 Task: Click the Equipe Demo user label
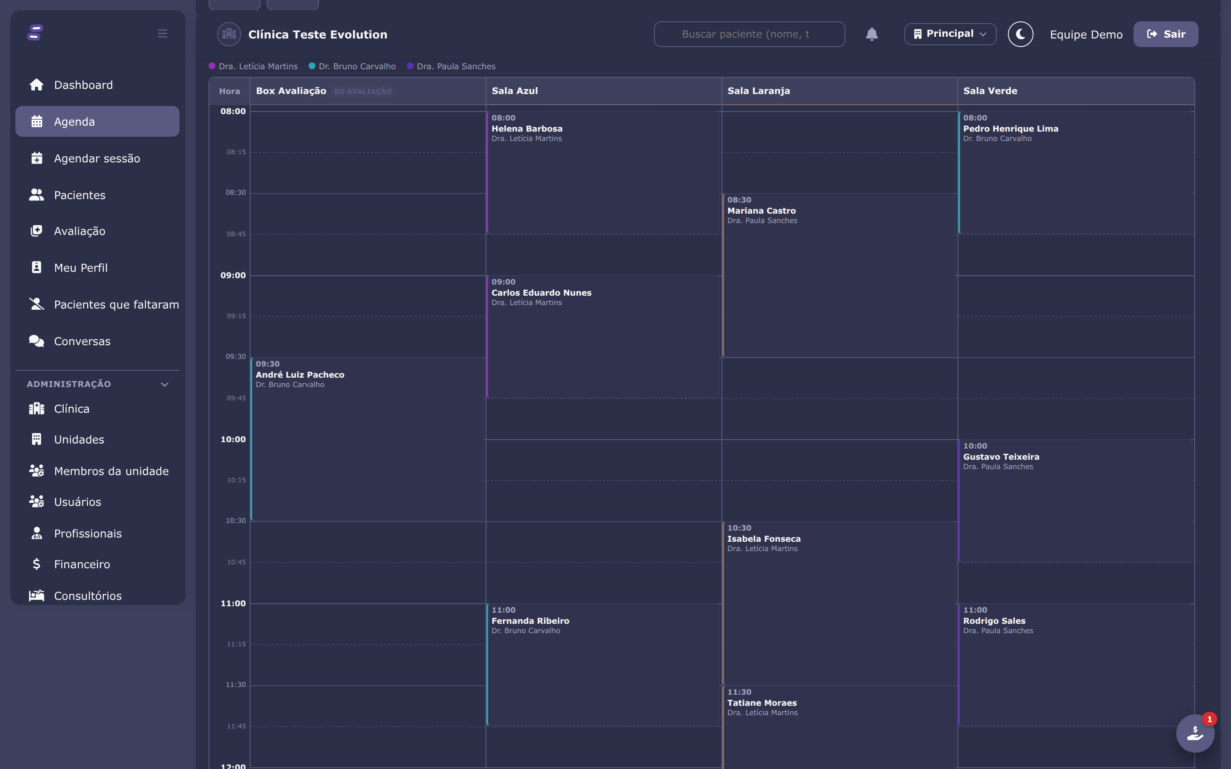(x=1086, y=35)
